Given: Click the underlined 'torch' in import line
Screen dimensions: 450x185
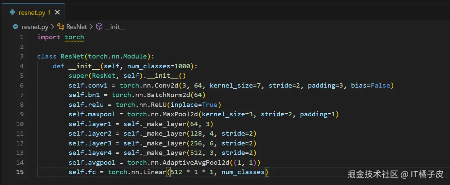Looking at the screenshot, I should 74,37.
